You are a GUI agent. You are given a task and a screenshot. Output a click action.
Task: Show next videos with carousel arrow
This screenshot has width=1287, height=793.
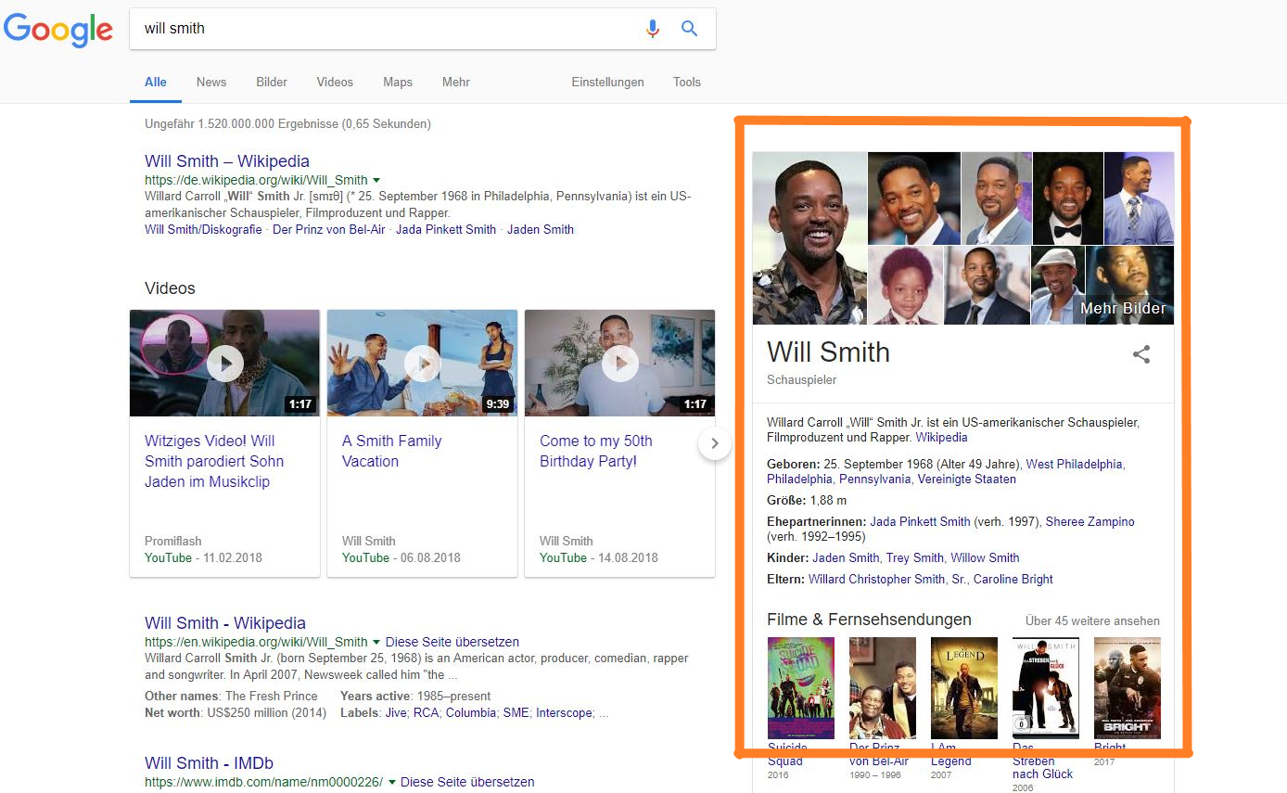[714, 443]
